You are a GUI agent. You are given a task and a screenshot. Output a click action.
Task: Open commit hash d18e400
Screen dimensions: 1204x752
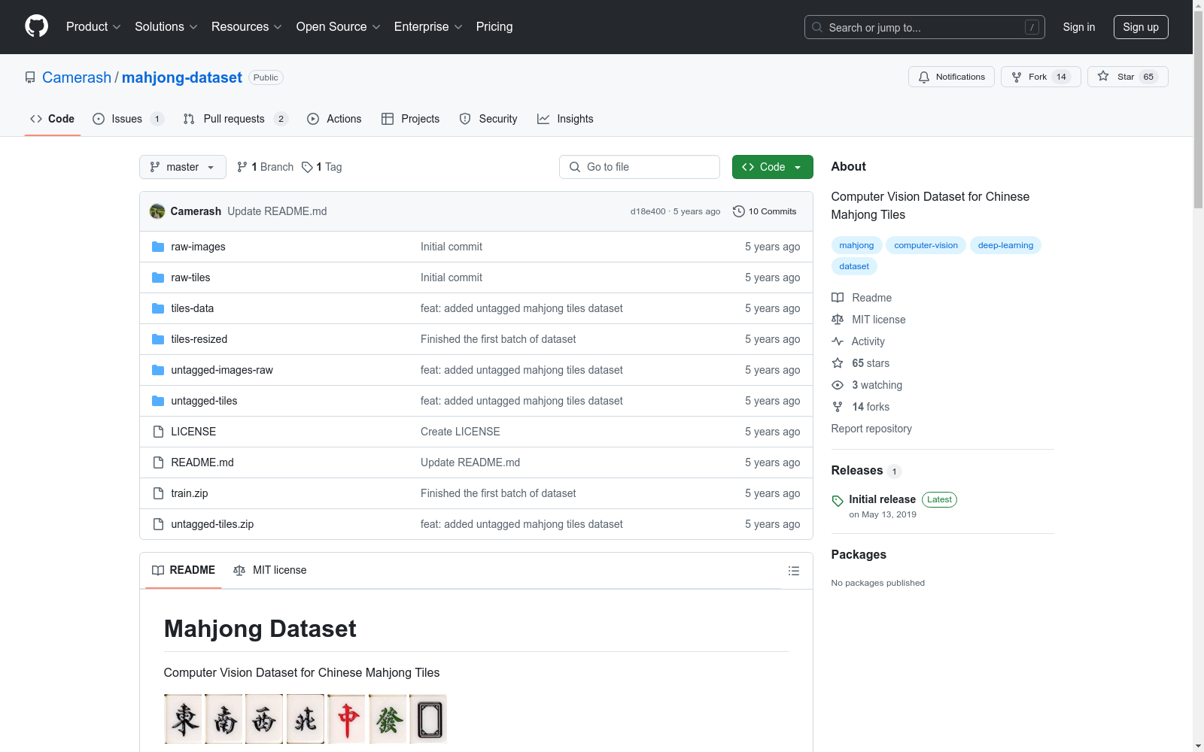pyautogui.click(x=648, y=211)
